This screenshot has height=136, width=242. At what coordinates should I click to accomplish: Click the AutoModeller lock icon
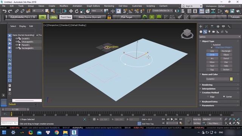coord(109,17)
